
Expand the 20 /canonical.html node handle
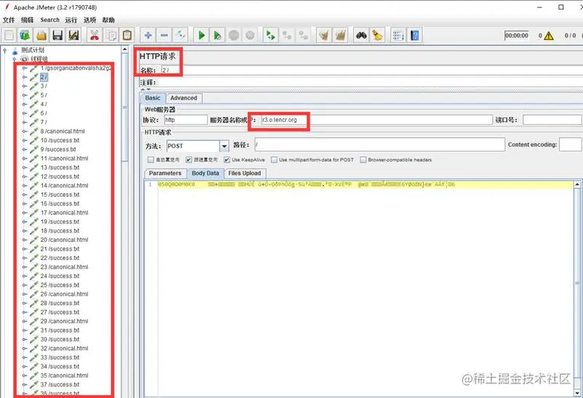pos(25,240)
